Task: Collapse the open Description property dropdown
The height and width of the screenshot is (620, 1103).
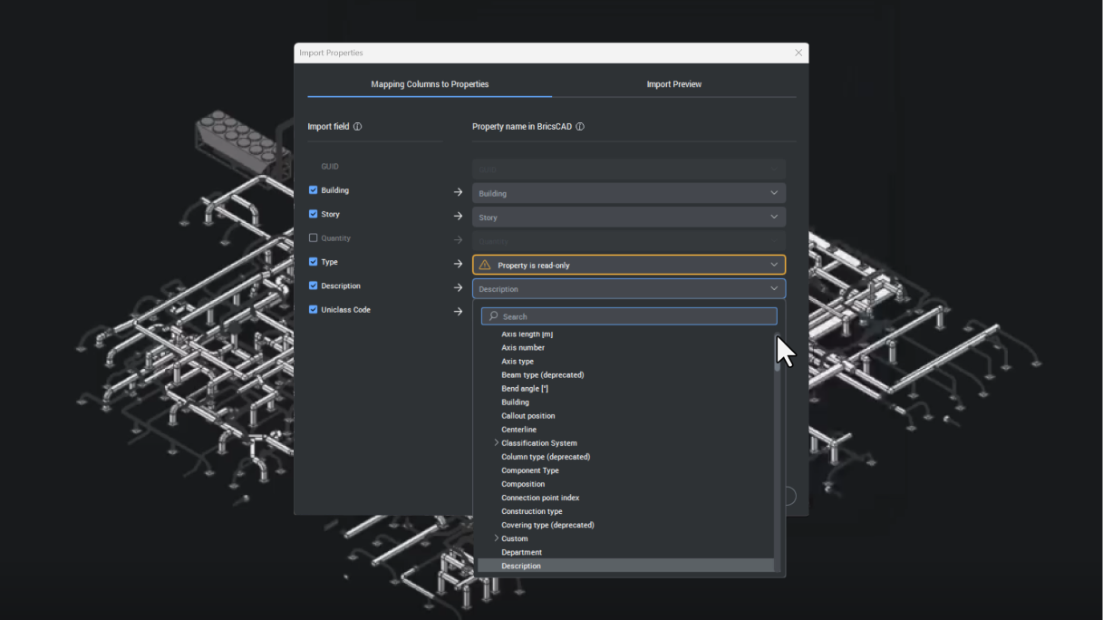Action: pos(629,289)
